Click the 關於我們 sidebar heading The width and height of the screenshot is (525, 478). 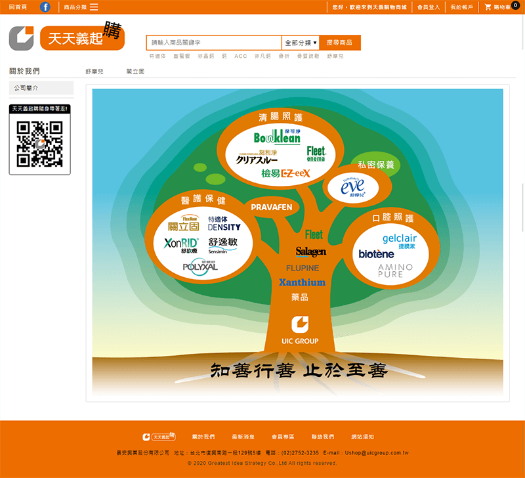point(24,71)
